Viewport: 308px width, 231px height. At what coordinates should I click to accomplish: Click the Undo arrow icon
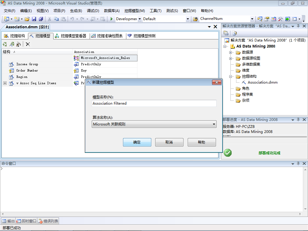coord(72,19)
